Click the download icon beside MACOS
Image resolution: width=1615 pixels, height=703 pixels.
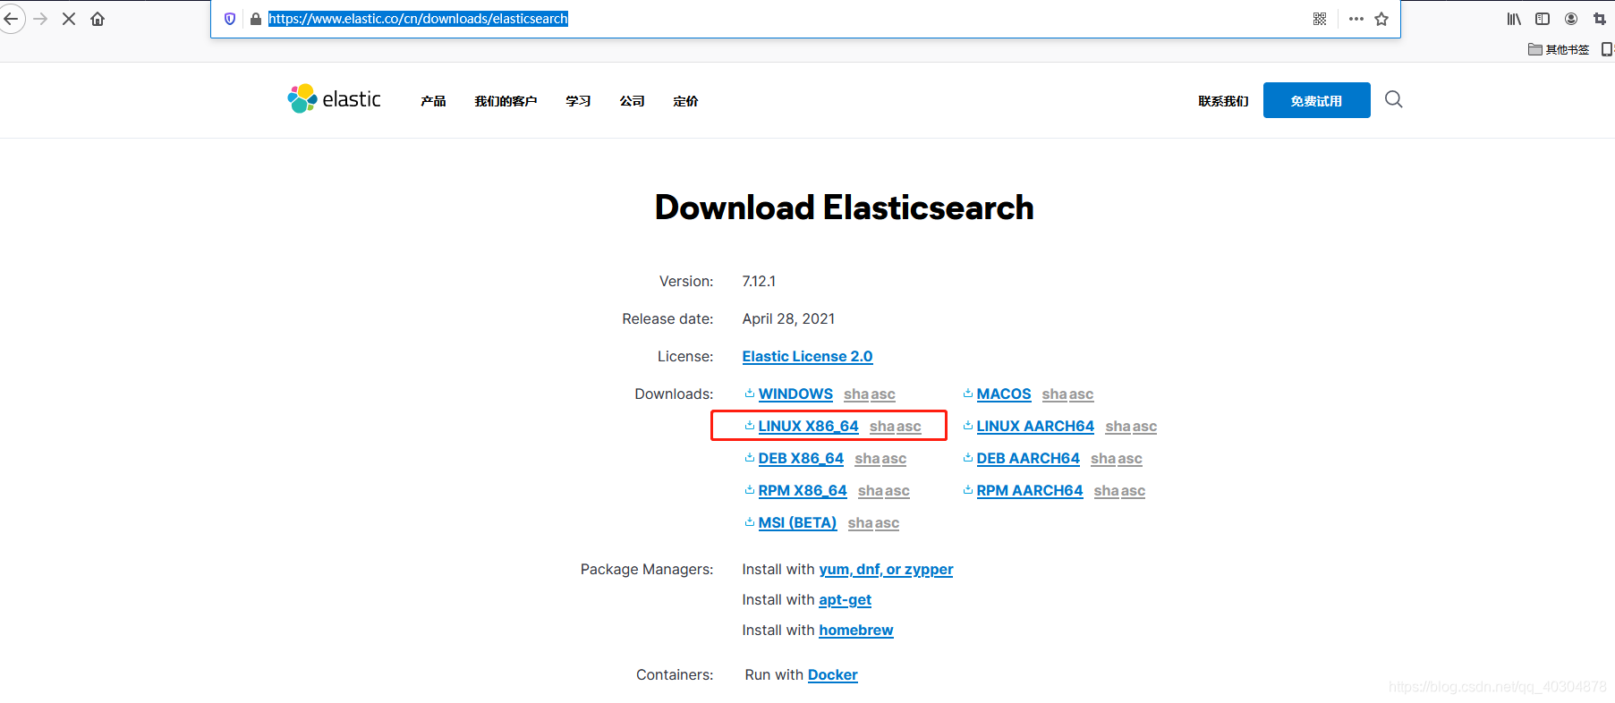968,393
